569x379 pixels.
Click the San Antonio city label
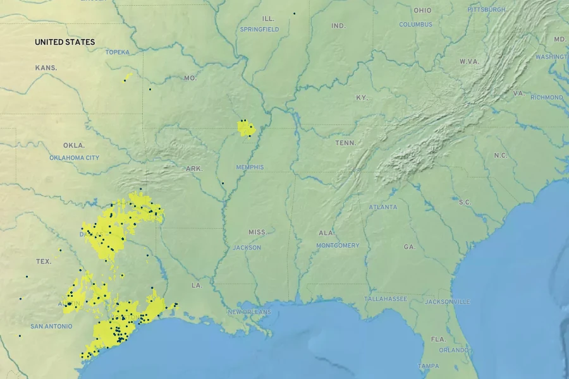pyautogui.click(x=51, y=327)
